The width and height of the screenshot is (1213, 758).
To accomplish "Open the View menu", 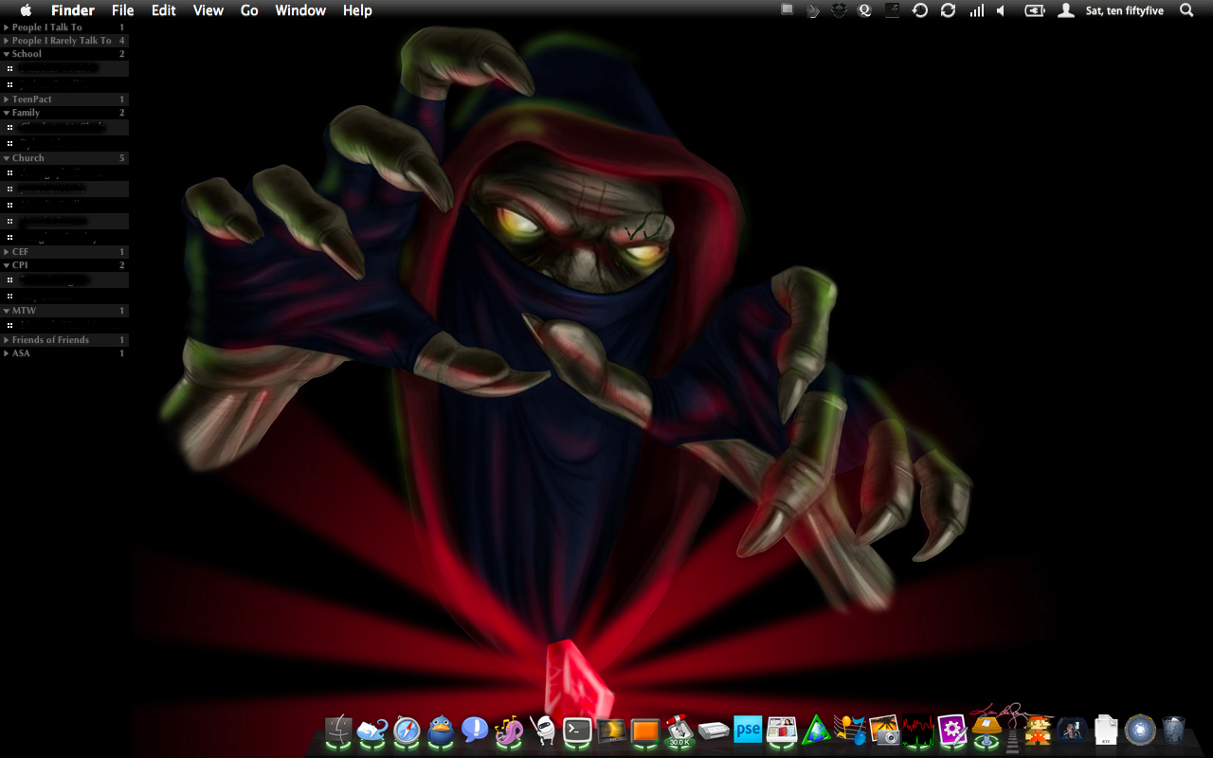I will [x=208, y=10].
